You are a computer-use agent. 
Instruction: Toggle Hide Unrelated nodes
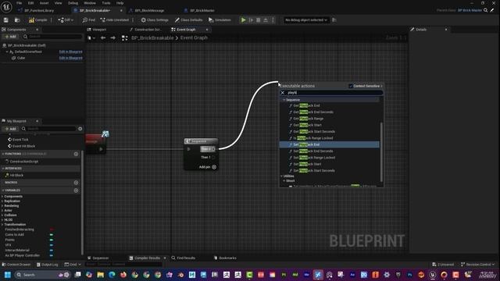point(115,20)
